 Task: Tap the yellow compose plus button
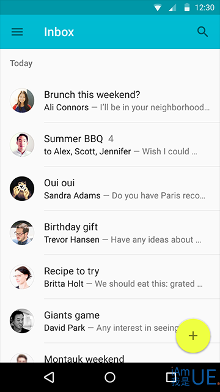tap(193, 336)
